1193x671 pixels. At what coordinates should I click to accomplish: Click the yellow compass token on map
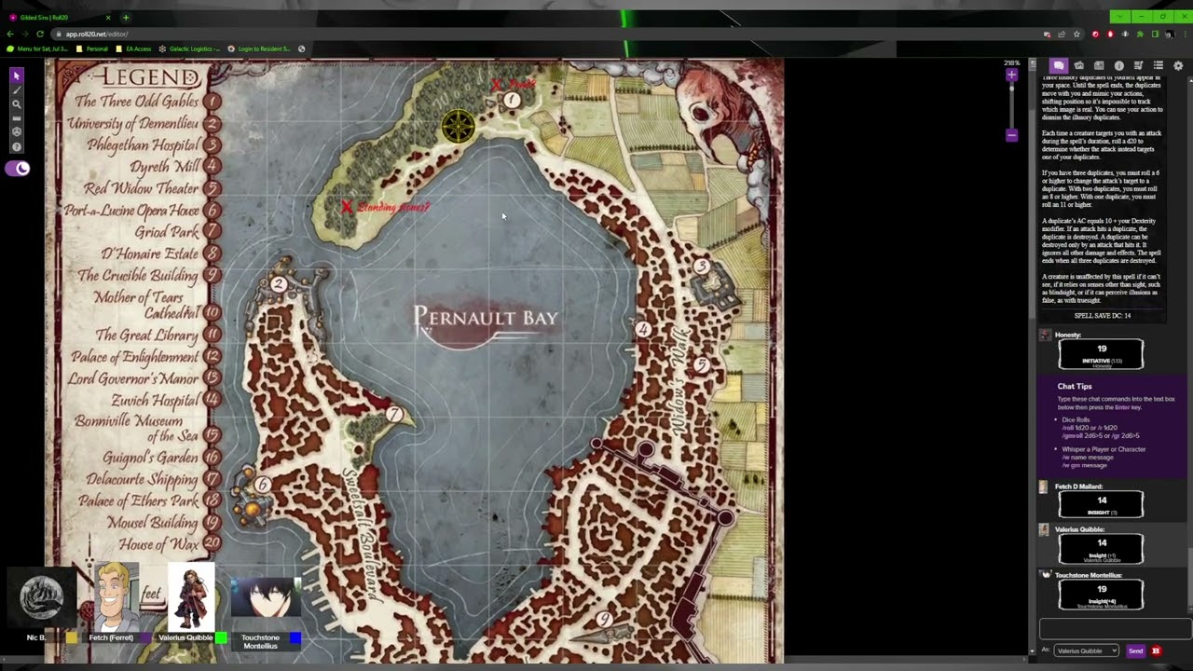click(x=458, y=126)
